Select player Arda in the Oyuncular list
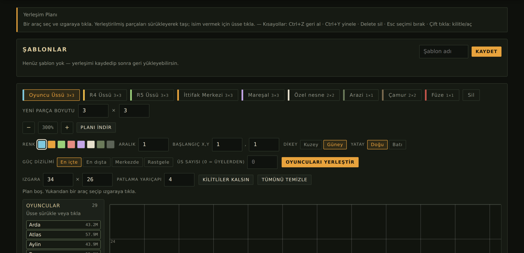The width and height of the screenshot is (524, 253). (63, 225)
